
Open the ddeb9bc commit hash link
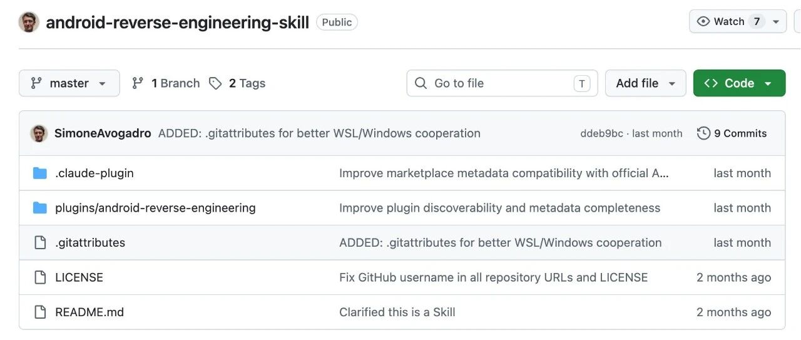601,133
